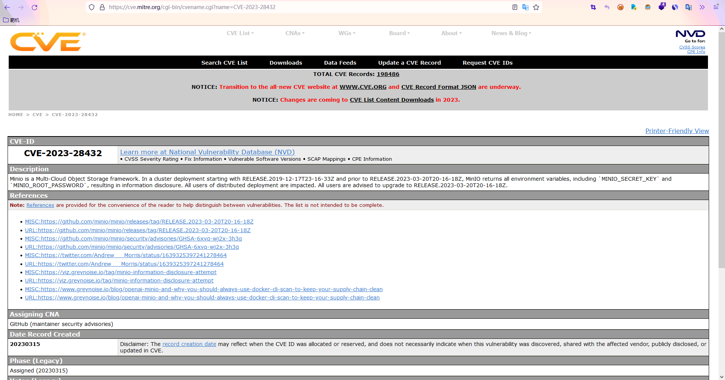725x380 pixels.
Task: Click the scrollbar down arrow
Action: (x=722, y=377)
